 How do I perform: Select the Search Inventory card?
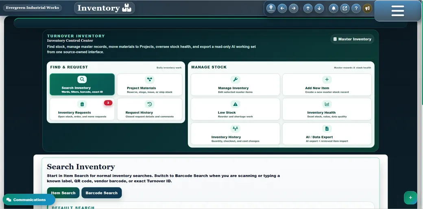[x=82, y=84]
